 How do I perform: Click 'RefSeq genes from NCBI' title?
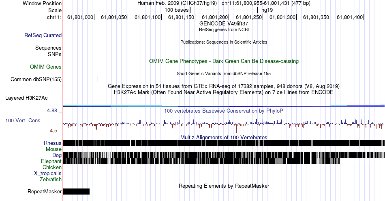(224, 29)
